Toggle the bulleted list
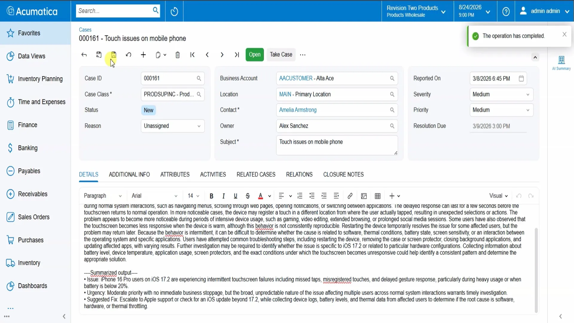Screen dimensions: 574x323 click(x=312, y=196)
